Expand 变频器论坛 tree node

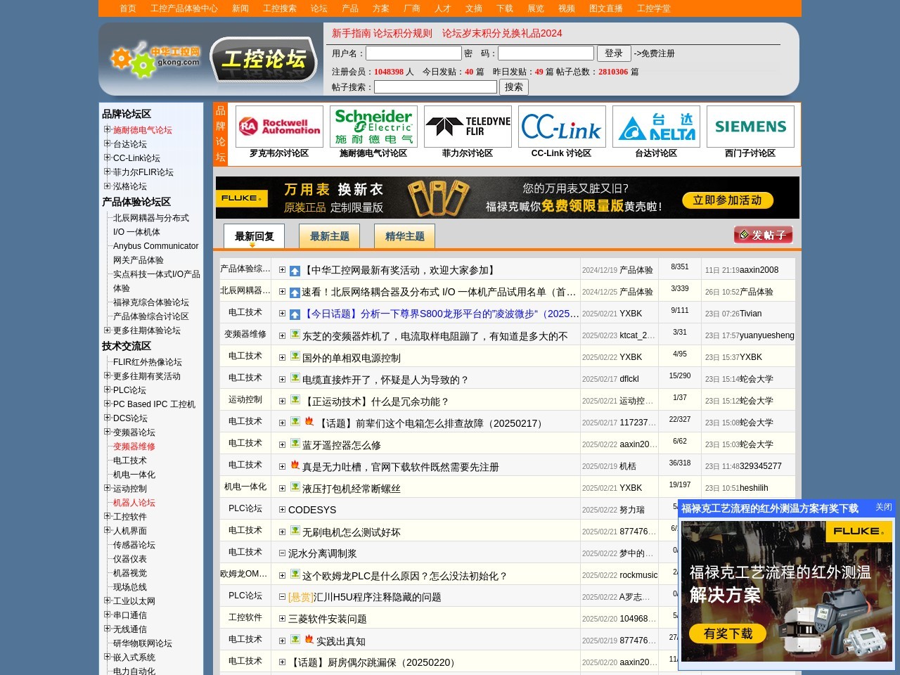pos(108,432)
